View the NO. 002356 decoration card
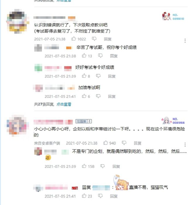Image resolution: width=192 pixels, height=205 pixels. pyautogui.click(x=173, y=121)
